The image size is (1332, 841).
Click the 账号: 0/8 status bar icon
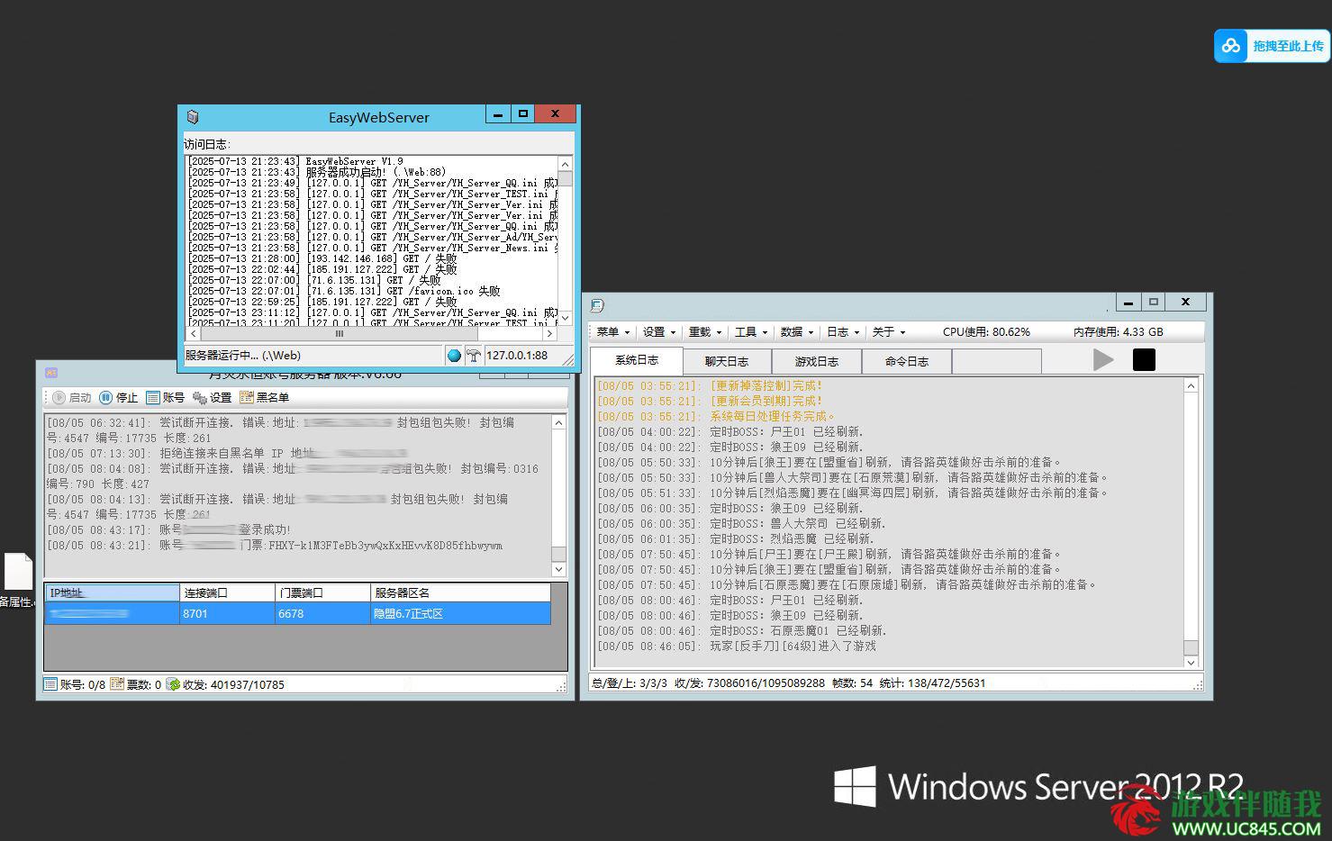50,684
